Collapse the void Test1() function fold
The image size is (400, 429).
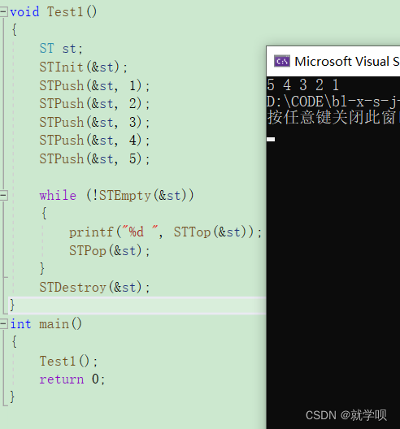[x=3, y=11]
